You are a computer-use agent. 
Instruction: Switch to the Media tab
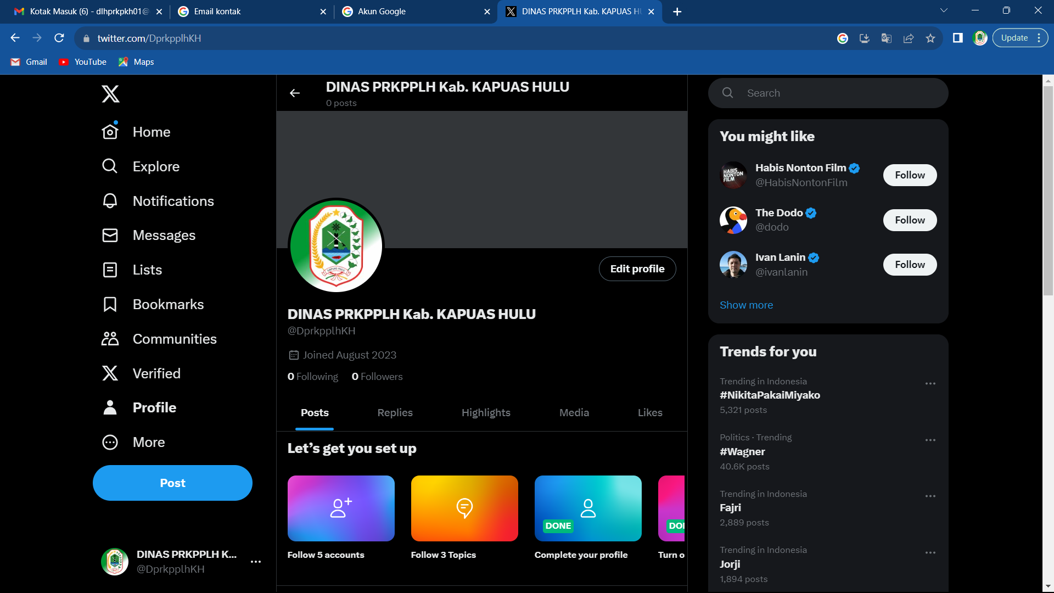point(574,412)
